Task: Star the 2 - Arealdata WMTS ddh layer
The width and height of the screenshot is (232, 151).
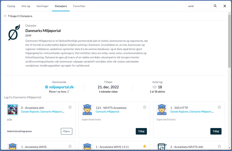Action: (219, 146)
